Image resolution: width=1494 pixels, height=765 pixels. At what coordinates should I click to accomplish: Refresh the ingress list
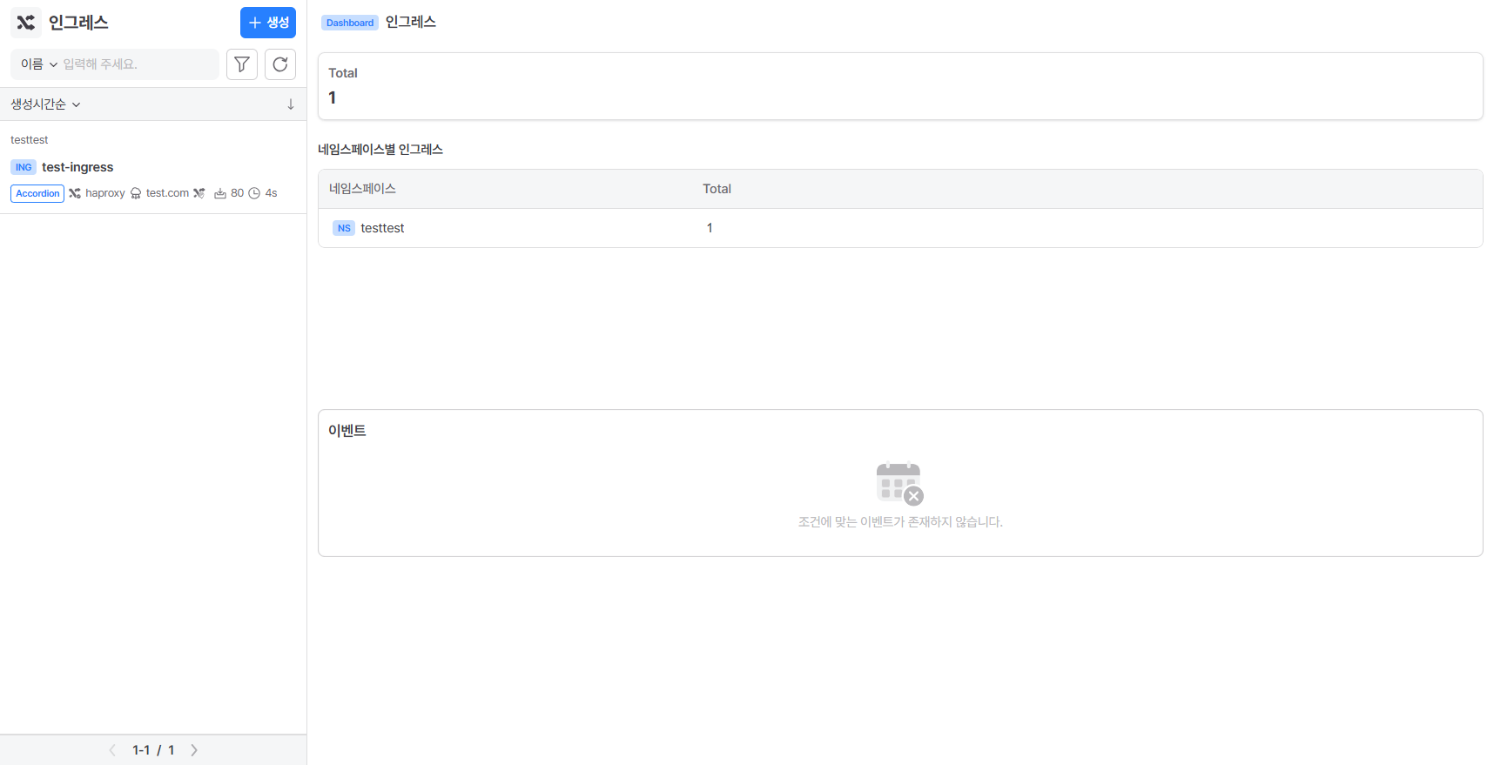coord(280,64)
